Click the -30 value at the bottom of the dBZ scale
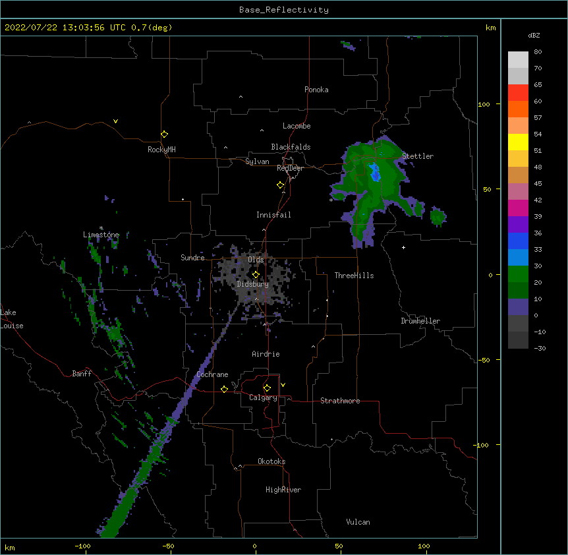The width and height of the screenshot is (568, 555). 540,348
